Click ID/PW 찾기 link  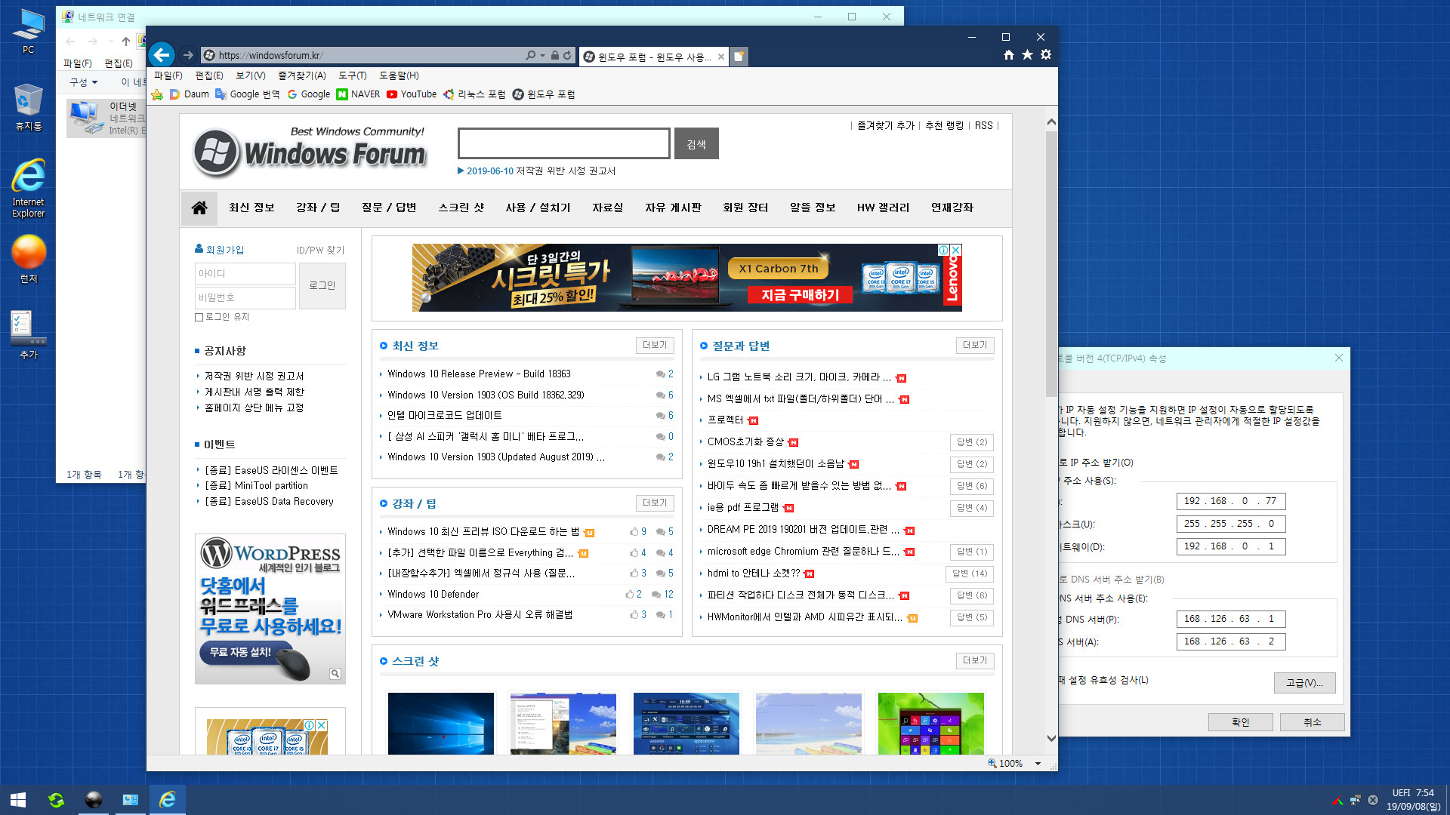coord(320,251)
